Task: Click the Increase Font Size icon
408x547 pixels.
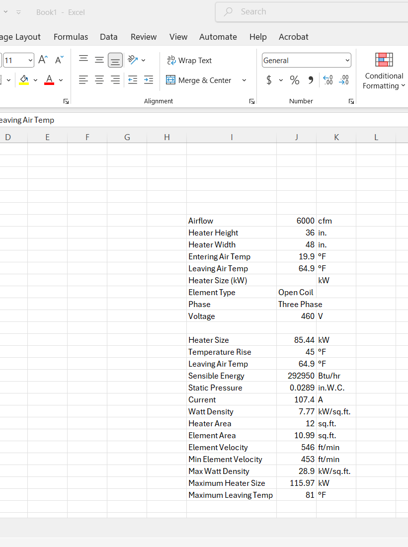Action: 43,60
